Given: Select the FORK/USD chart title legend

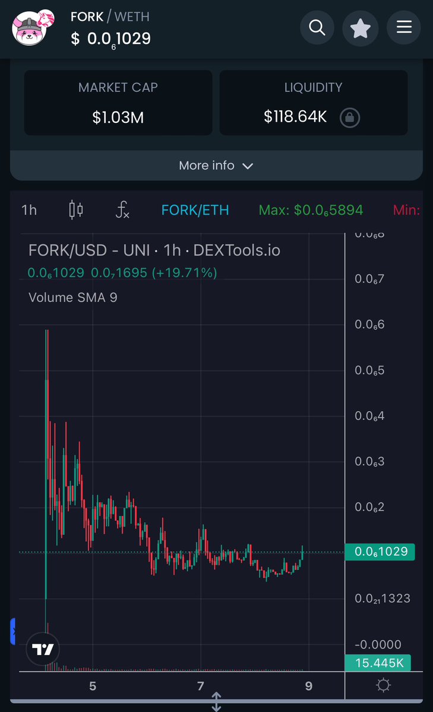Looking at the screenshot, I should point(154,250).
